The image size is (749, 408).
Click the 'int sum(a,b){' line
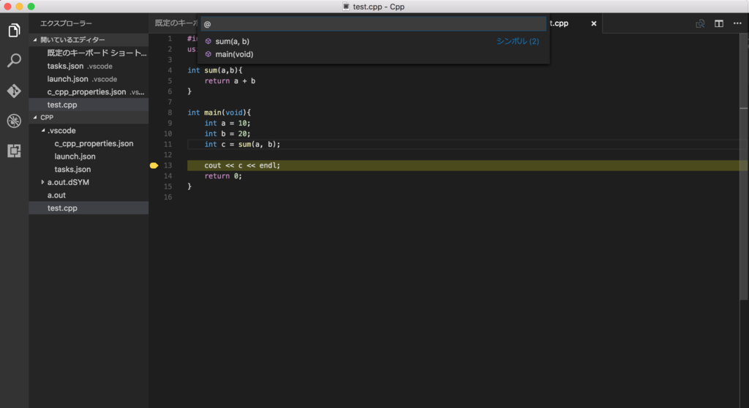(x=215, y=71)
